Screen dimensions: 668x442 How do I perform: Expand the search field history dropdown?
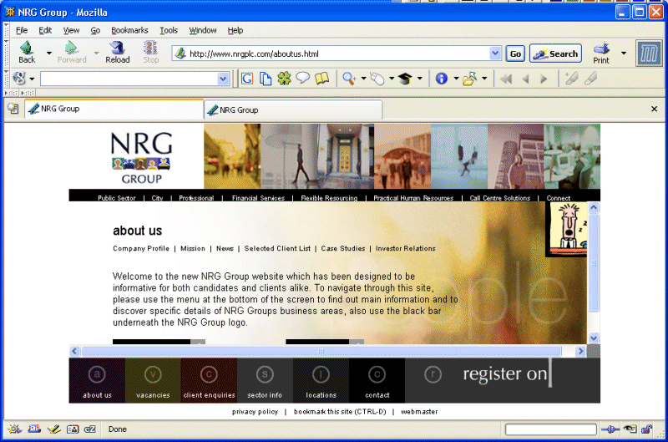coord(223,79)
